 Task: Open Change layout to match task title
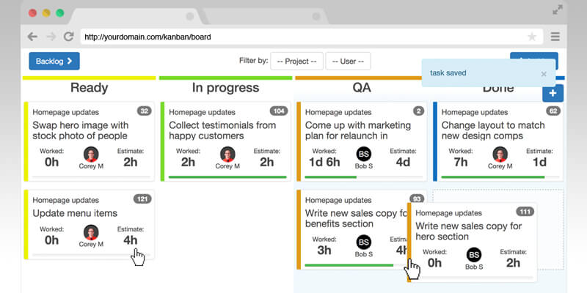coord(493,130)
